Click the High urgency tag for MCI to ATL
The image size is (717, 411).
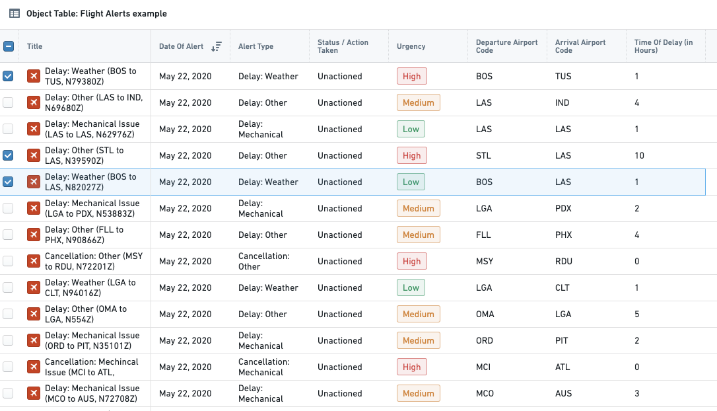[411, 367]
